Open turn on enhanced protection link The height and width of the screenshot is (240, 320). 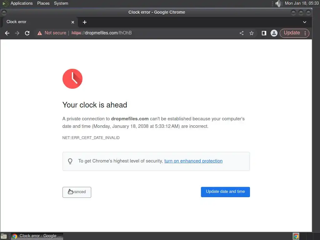click(193, 161)
